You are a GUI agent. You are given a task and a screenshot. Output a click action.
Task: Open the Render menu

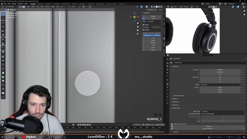click(14, 4)
